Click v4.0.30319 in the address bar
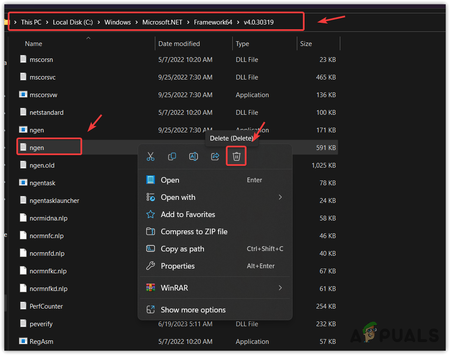Viewport: 450px width, 355px height. (x=259, y=22)
